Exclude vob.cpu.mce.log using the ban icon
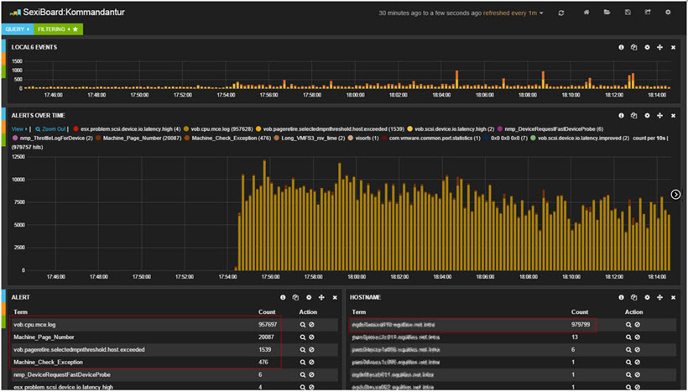This screenshot has height=392, width=688. tap(311, 325)
